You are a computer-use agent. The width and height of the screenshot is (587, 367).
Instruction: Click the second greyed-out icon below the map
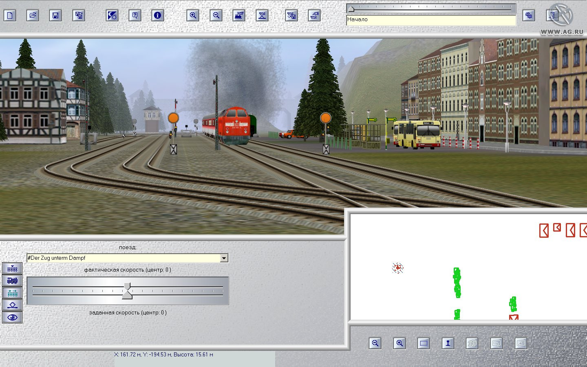tap(497, 343)
